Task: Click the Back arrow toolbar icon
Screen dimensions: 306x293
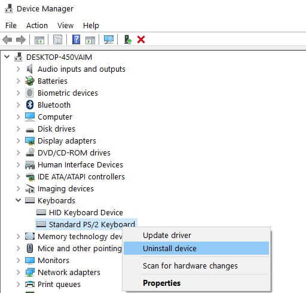Action: pyautogui.click(x=7, y=39)
